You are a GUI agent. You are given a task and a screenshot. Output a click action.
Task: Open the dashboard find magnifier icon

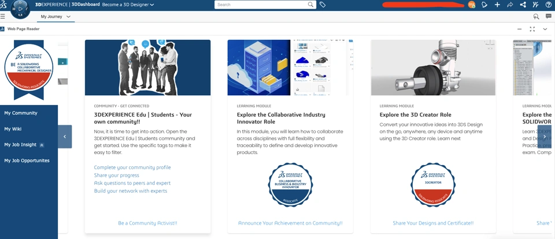pyautogui.click(x=536, y=16)
